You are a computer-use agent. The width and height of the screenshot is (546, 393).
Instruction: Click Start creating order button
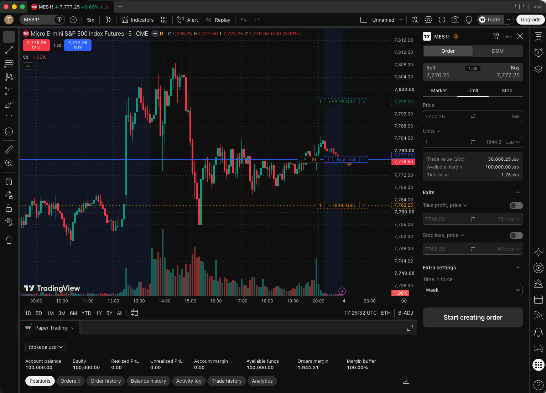click(473, 317)
